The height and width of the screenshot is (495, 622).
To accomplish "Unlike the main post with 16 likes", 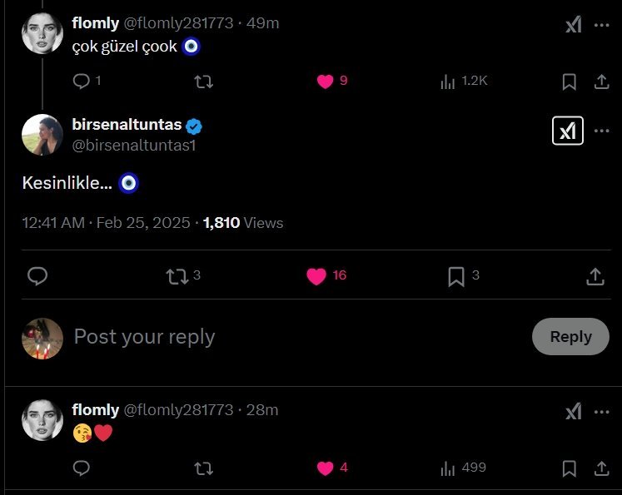I will (x=316, y=276).
